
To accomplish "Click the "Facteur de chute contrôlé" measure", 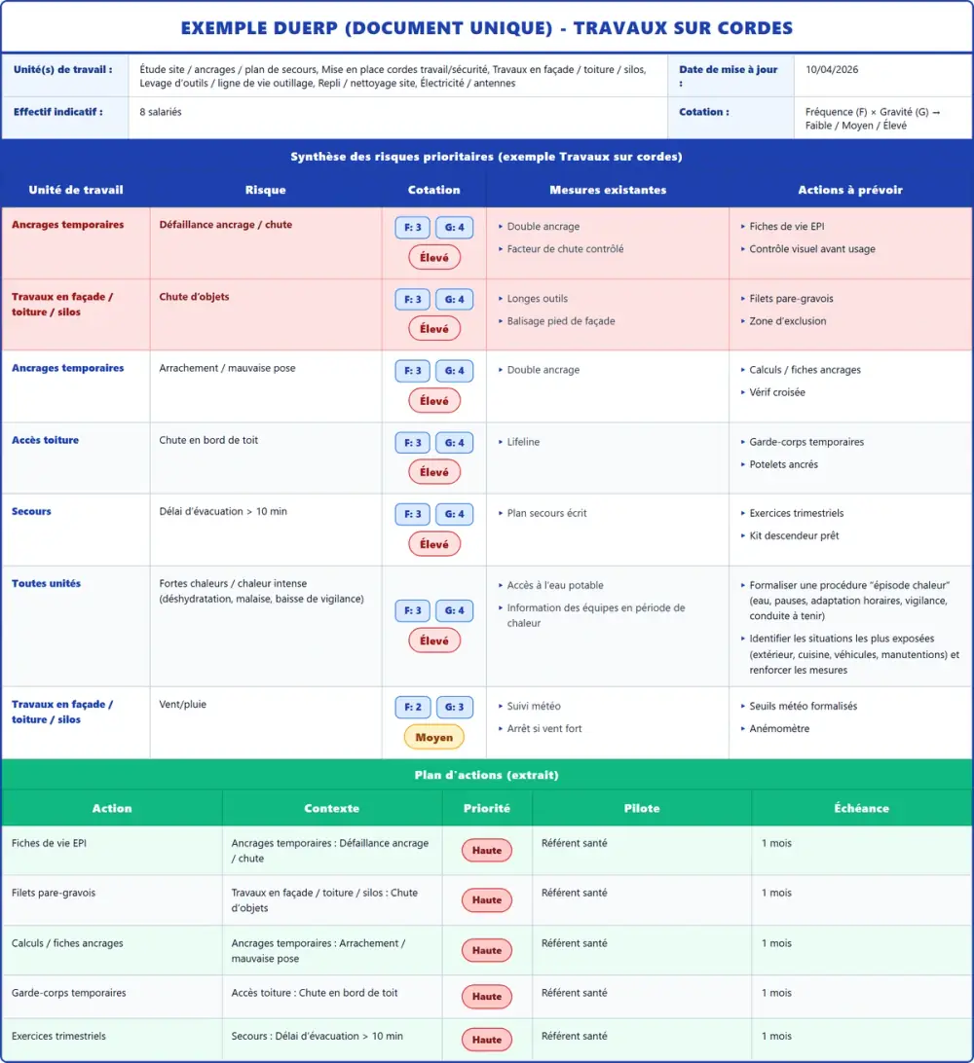I will click(565, 249).
